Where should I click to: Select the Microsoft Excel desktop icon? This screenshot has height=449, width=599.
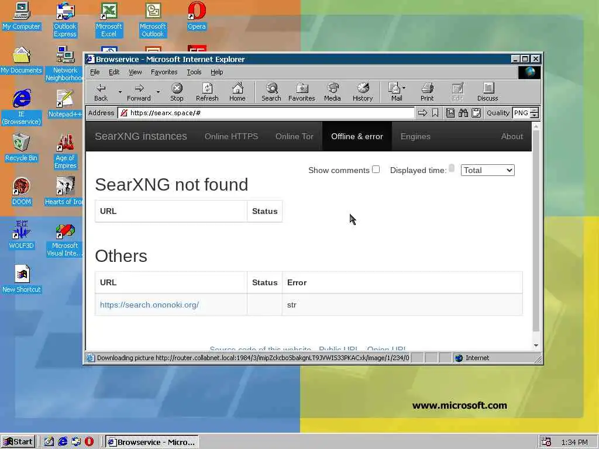[109, 20]
